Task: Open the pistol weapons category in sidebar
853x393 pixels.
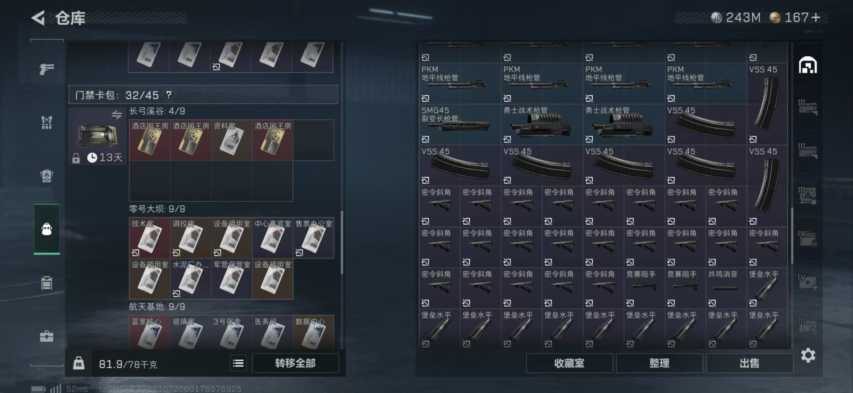Action: (47, 69)
